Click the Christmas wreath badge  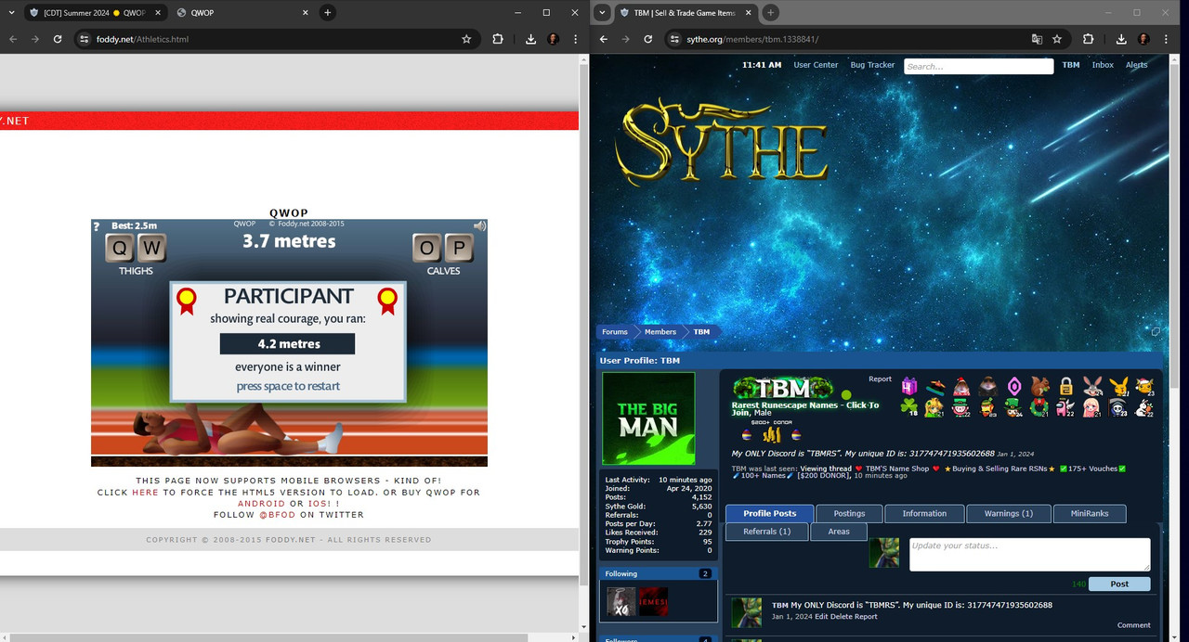pos(1039,407)
